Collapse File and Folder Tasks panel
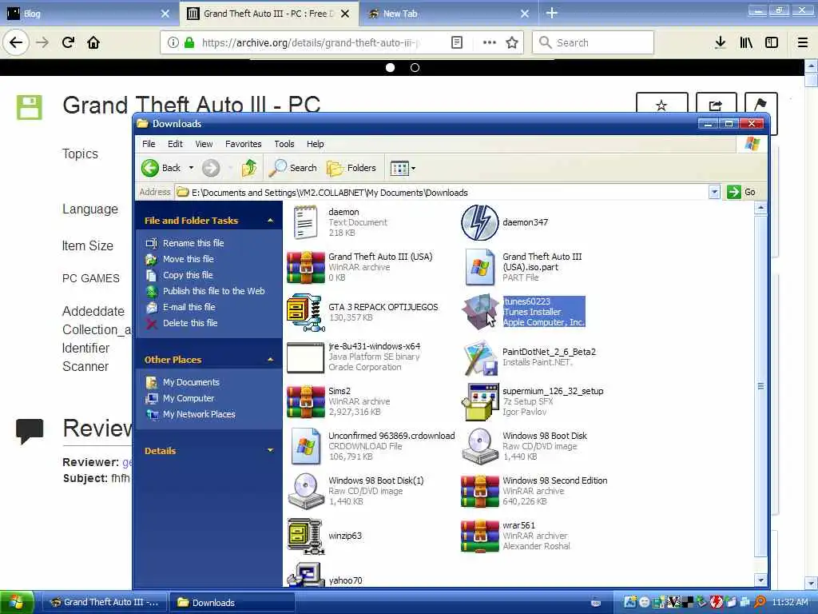The image size is (818, 614). coord(270,221)
